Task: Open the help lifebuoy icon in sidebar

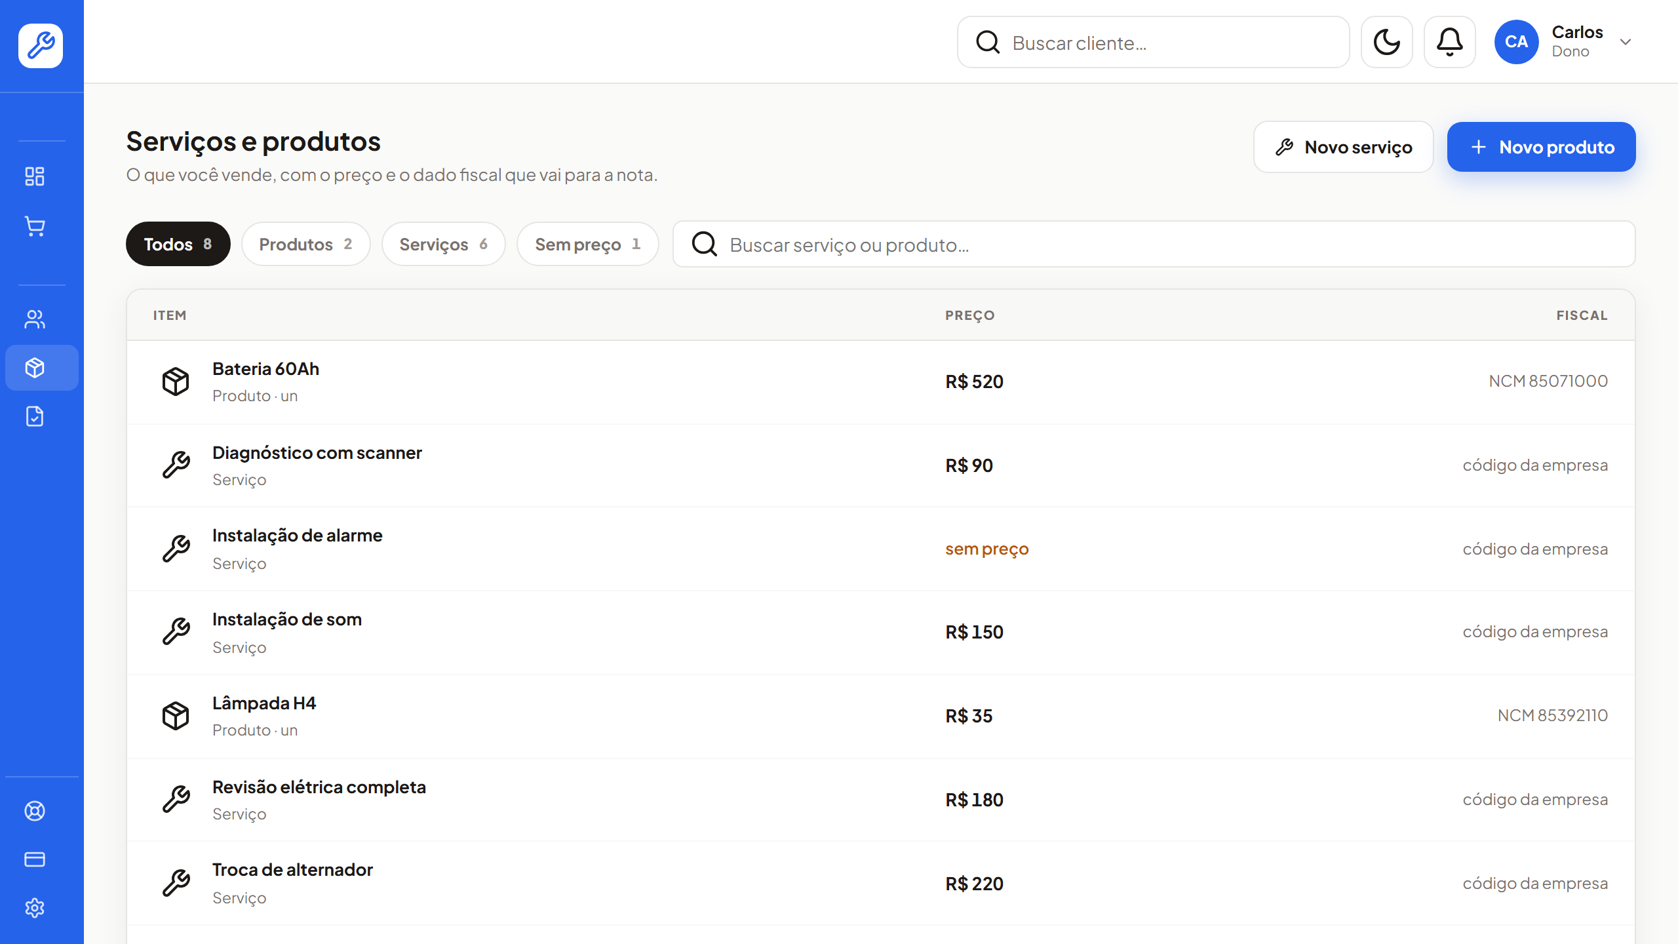Action: click(35, 811)
